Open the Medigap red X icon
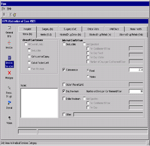150x146 pixels. click(9, 73)
